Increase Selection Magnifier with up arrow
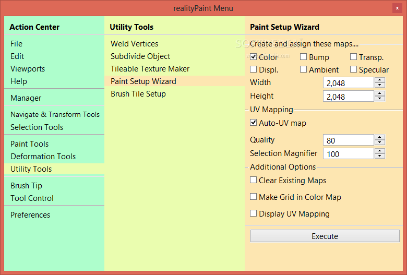The width and height of the screenshot is (407, 275). click(380, 151)
